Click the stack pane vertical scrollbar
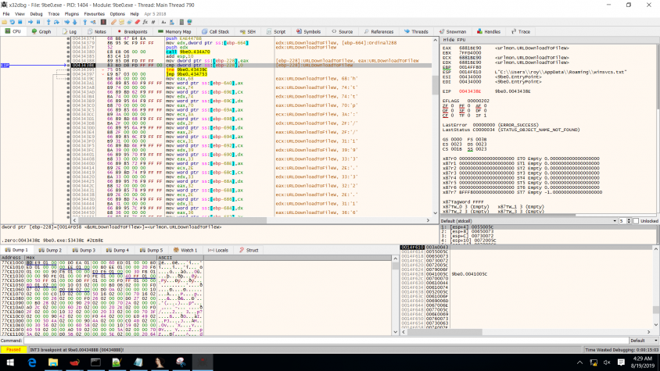Viewport: 660px width, 371px height. [656, 287]
